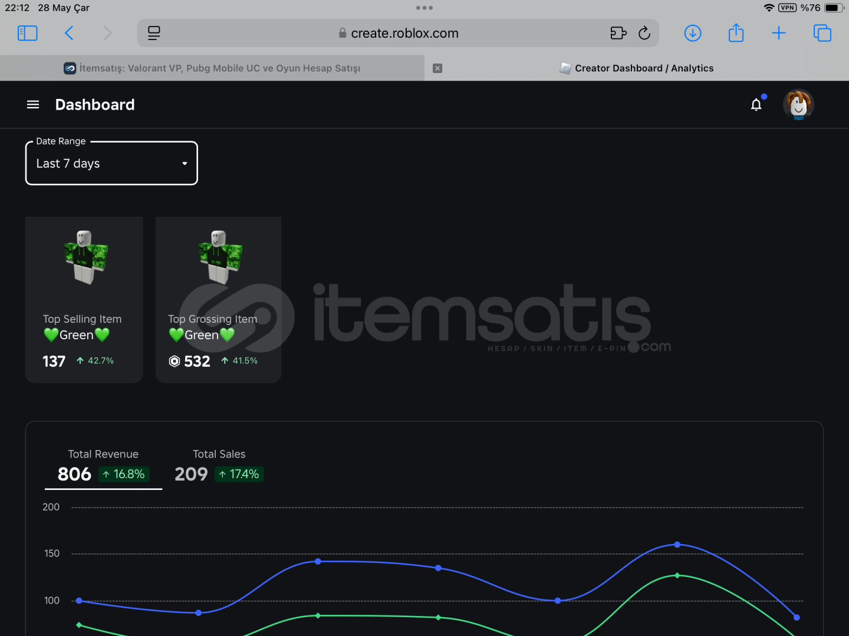This screenshot has width=849, height=636.
Task: Reload the create.roblox.com page
Action: (644, 33)
